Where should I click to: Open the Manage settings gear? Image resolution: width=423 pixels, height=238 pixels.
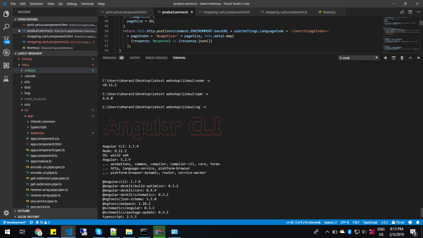6,213
